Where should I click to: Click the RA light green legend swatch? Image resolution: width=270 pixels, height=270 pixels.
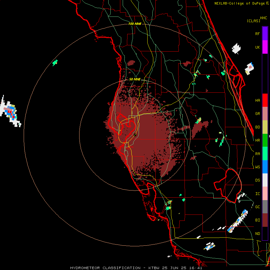click(265, 154)
